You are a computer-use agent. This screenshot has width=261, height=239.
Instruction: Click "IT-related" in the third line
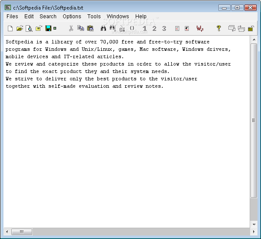click(x=79, y=56)
